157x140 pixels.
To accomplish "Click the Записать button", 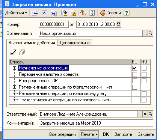I will 123,134.
